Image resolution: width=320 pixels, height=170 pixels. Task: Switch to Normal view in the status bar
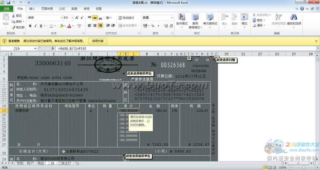[265, 168]
